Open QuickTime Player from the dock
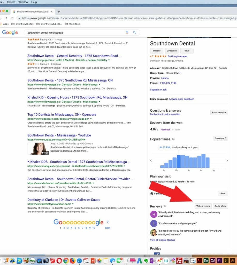The height and width of the screenshot is (265, 237). point(39,261)
